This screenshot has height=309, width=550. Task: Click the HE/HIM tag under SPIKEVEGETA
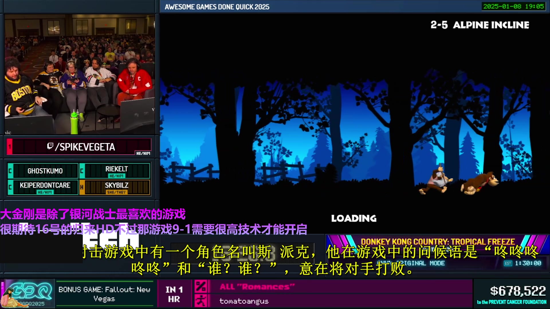[143, 153]
